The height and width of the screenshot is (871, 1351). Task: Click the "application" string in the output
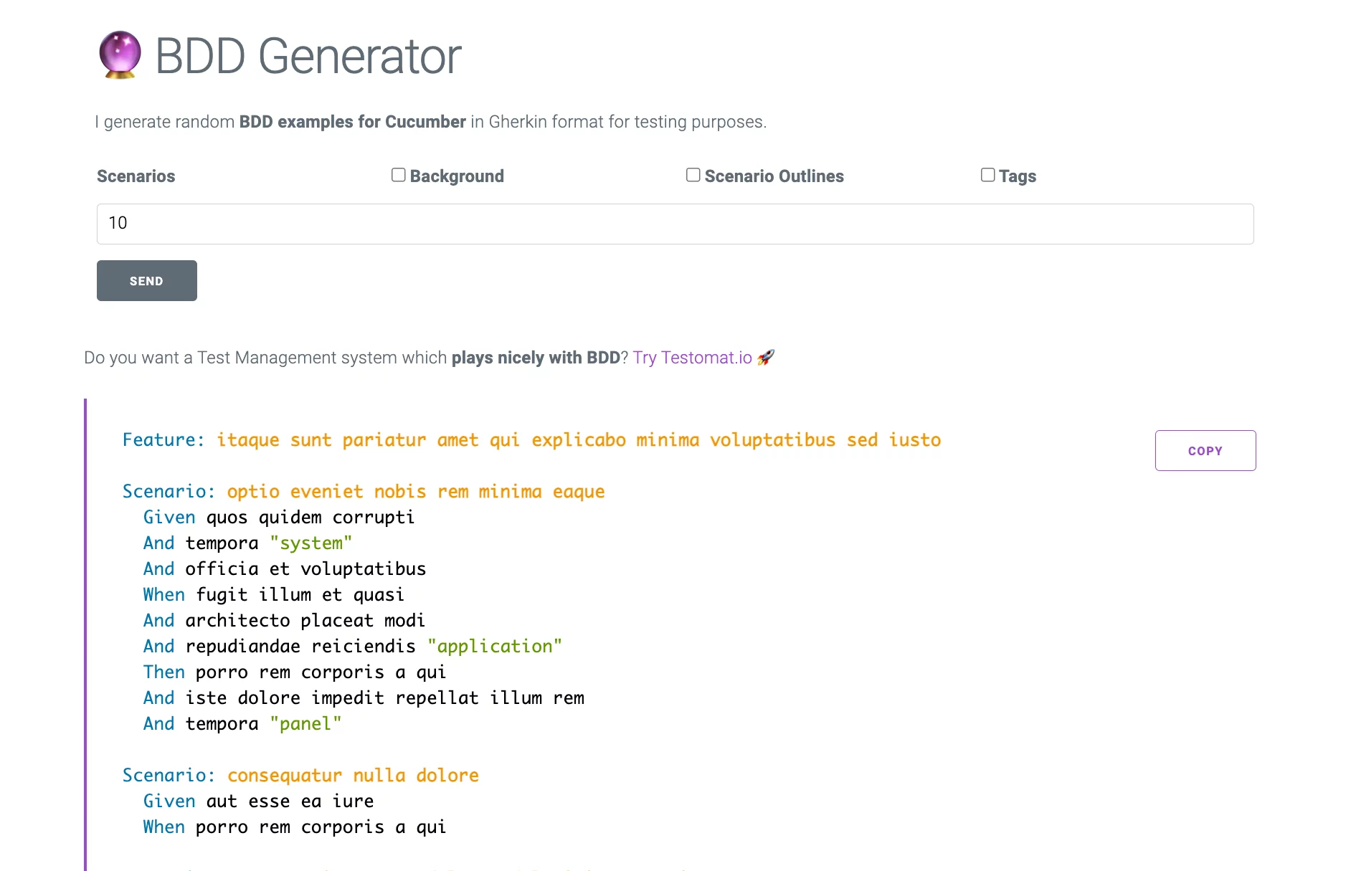click(494, 646)
